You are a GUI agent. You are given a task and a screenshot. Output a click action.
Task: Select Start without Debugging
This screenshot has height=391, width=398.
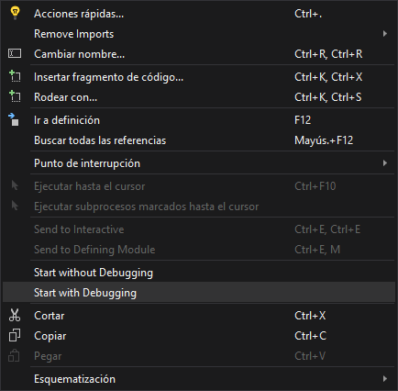click(199, 273)
